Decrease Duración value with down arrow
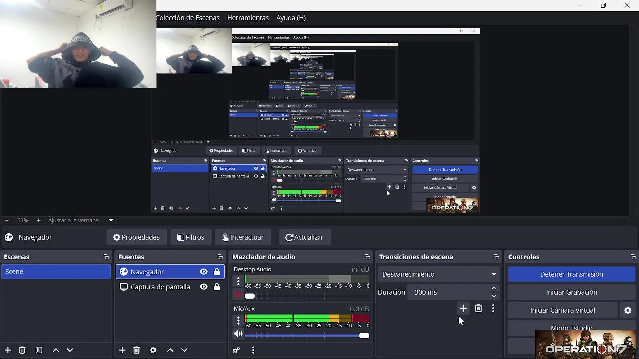The width and height of the screenshot is (639, 359). [494, 296]
